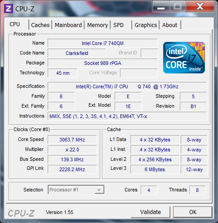Click the Version 1.55 label
Screen dimensions: 218x223
(x=59, y=212)
